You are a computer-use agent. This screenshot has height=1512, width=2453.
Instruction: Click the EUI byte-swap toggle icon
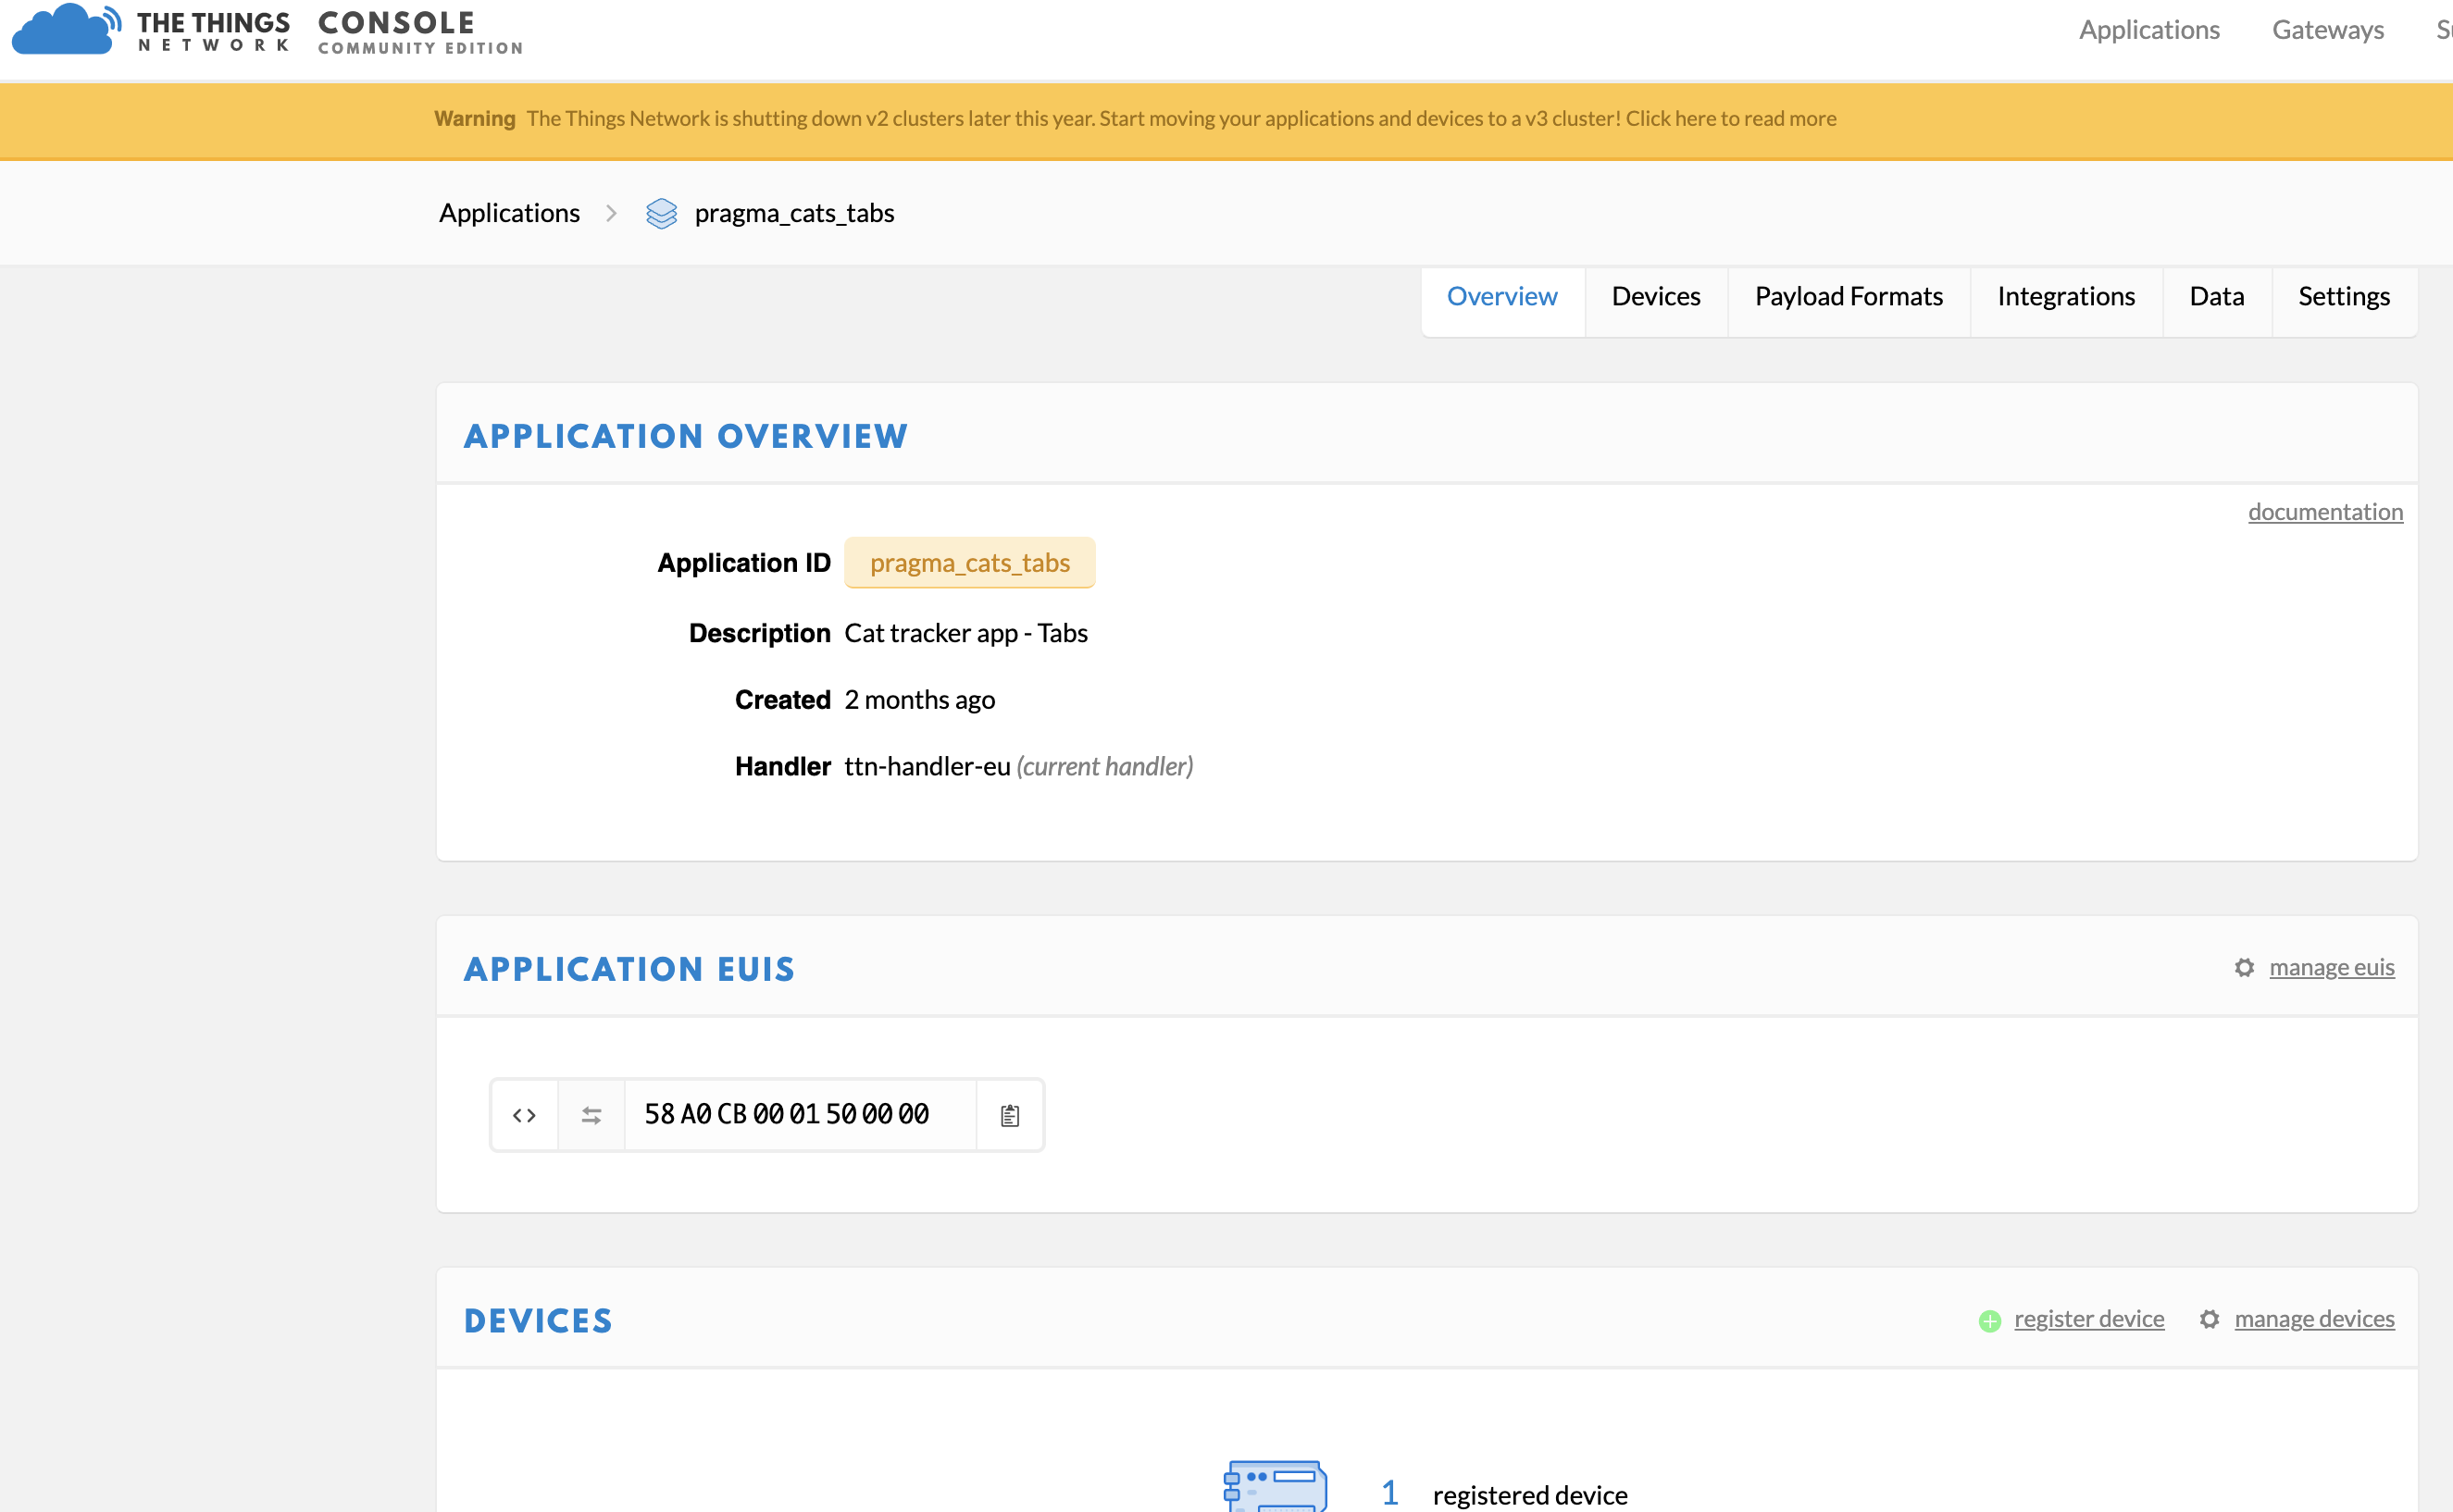click(591, 1112)
